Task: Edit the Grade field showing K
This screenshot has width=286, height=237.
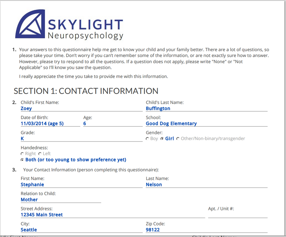Action: coord(82,139)
